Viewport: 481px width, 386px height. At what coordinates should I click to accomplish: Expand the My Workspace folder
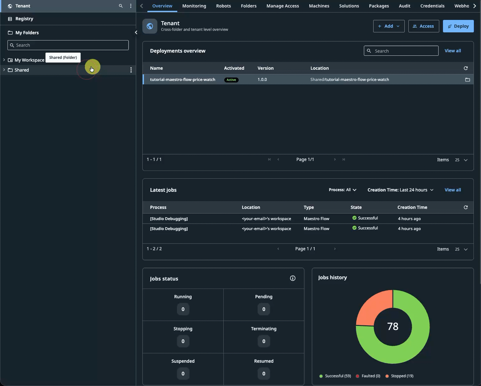click(4, 60)
